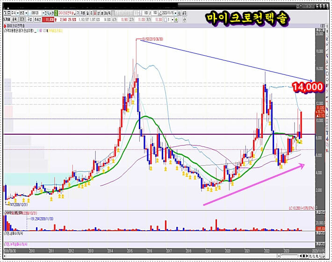332x262 pixels.
Task: Select the 주 weekly period button
Action: [x=91, y=13]
